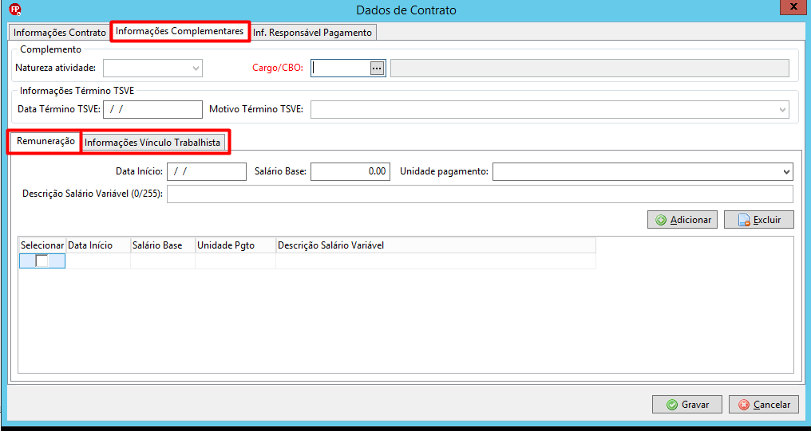Click the Excluir button
Screen dimensions: 811x431
pyautogui.click(x=759, y=219)
